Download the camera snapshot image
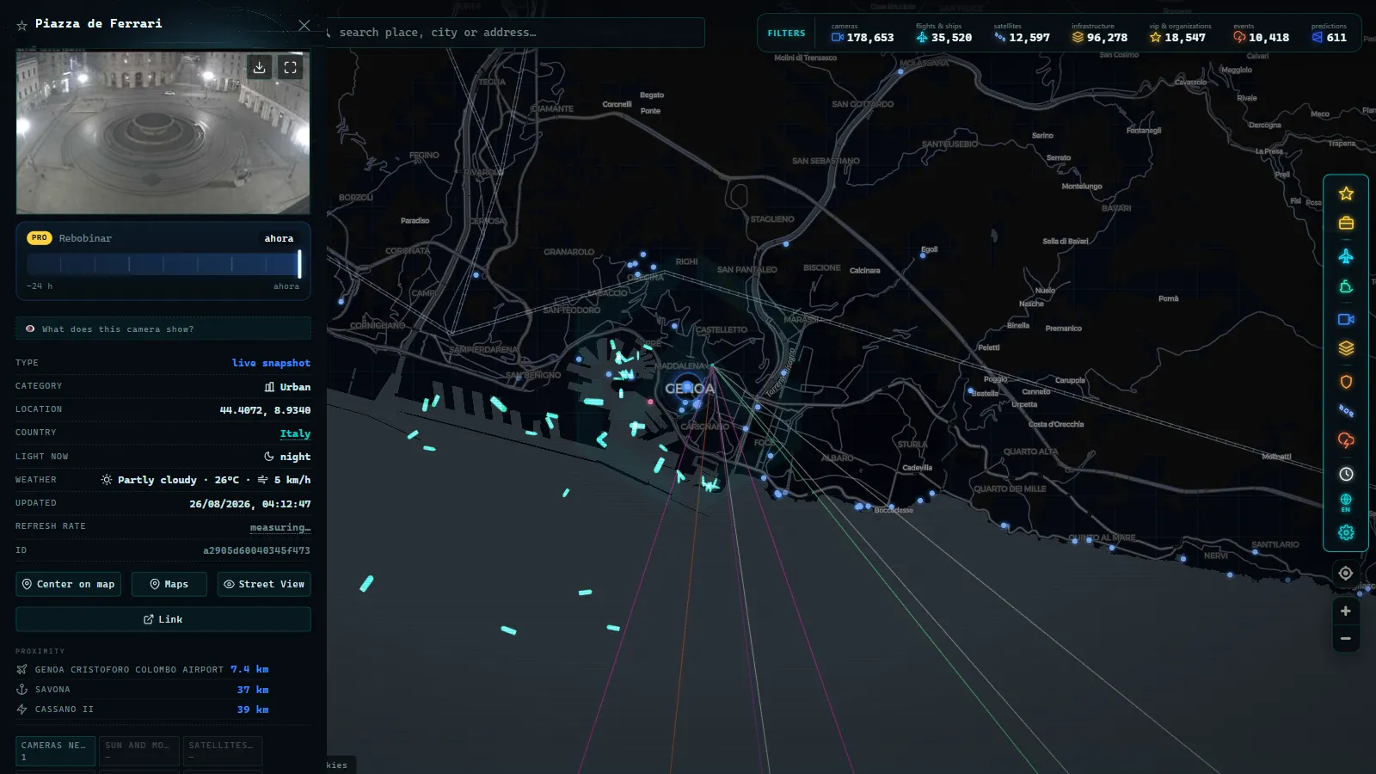 [x=259, y=67]
